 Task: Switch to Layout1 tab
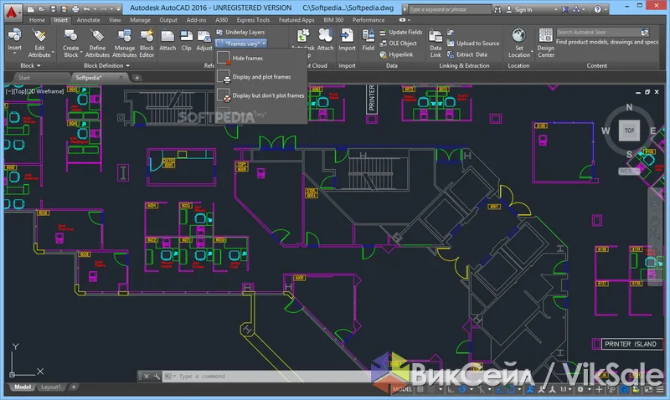coord(51,387)
